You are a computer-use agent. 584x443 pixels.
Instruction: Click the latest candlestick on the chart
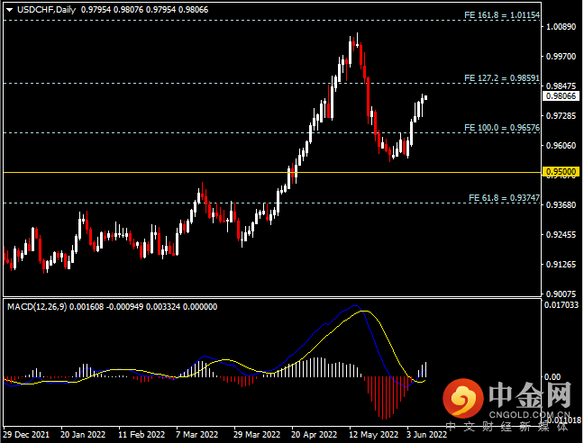pos(425,98)
